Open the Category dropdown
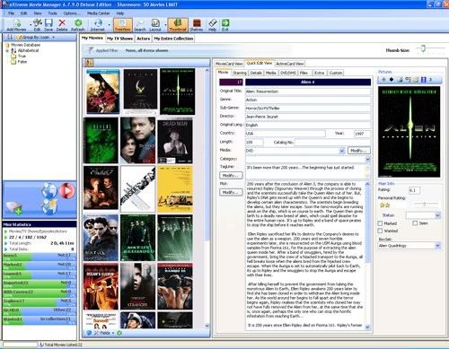Viewport: 449px width, 349px height. coord(368,159)
